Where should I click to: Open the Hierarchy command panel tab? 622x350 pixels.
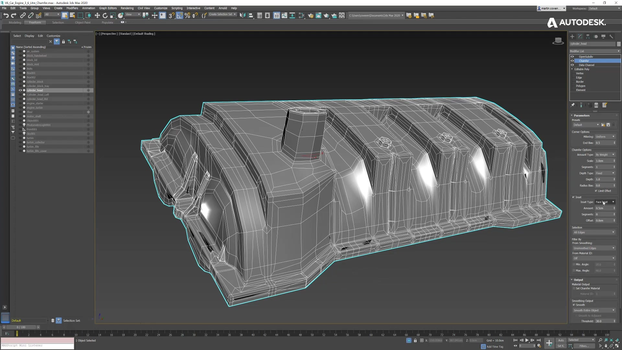[588, 36]
